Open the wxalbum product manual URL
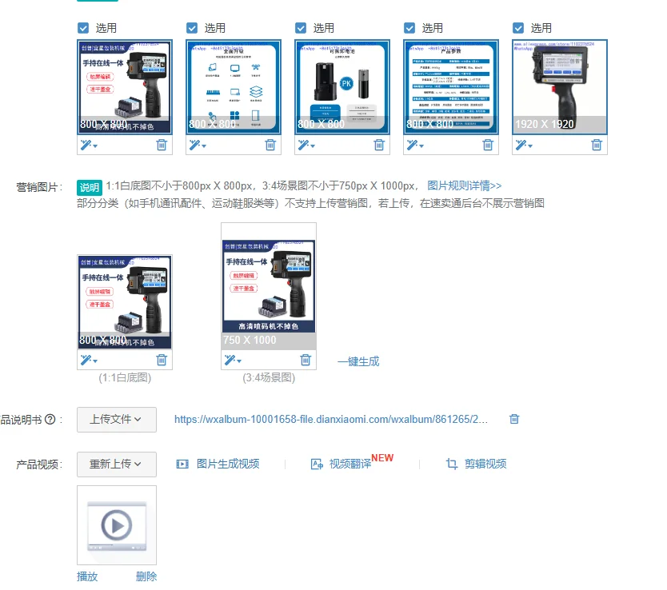This screenshot has width=667, height=590. point(331,420)
